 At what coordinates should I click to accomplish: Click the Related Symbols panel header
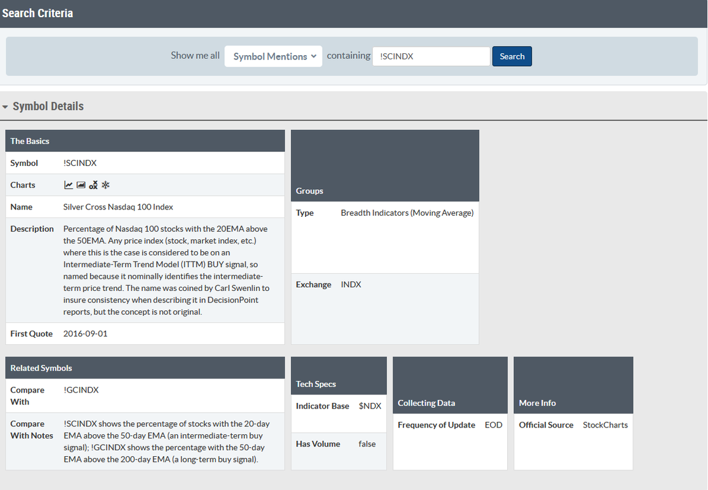(x=145, y=367)
